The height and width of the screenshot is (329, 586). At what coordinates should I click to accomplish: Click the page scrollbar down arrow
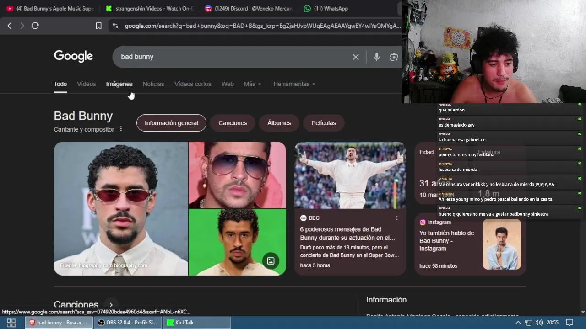582,312
